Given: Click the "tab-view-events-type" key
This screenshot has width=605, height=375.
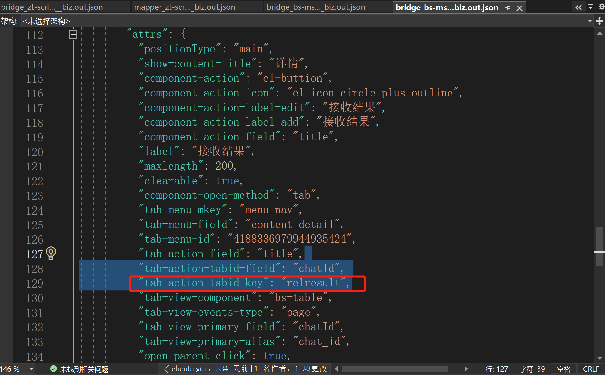Looking at the screenshot, I should 204,312.
